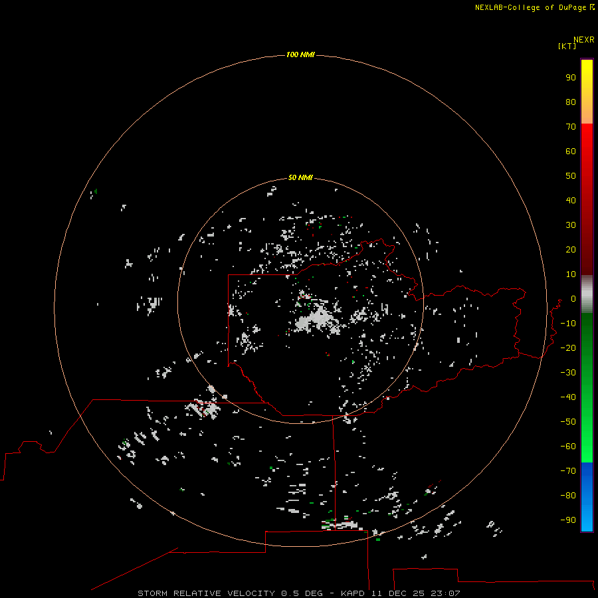Click the -40 value on the velocity scale
This screenshot has height=598, width=598.
[x=568, y=397]
